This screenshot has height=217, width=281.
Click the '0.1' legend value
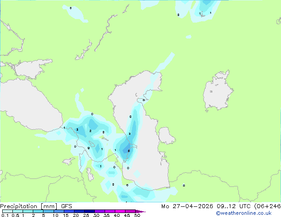tap(5, 215)
